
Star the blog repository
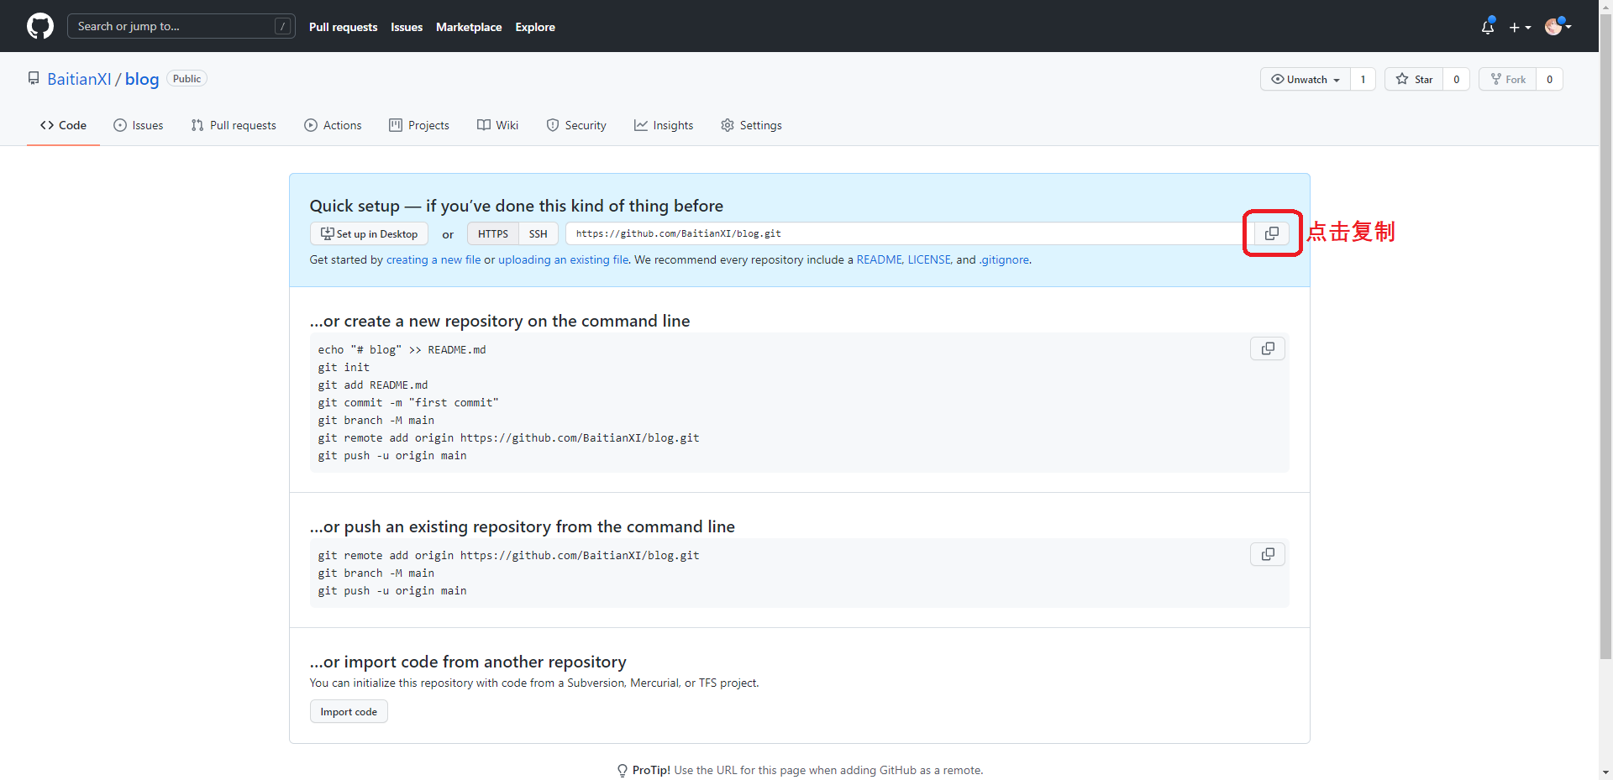click(1415, 79)
